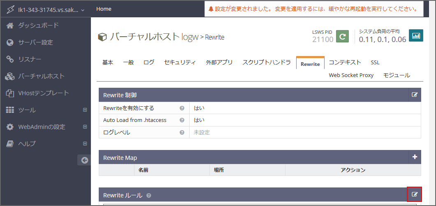436x206 pixels.
Task: Edit the Rewrite 制御 section
Action: 415,95
